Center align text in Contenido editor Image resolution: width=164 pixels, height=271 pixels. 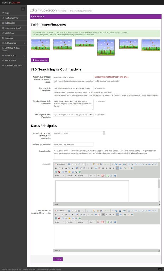tap(107, 168)
